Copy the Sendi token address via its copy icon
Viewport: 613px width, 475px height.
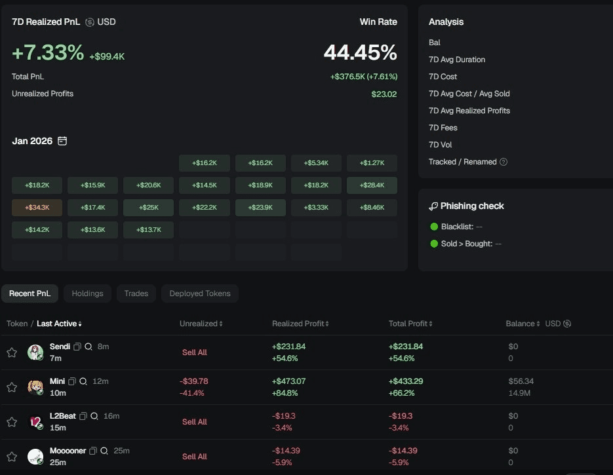coord(75,346)
